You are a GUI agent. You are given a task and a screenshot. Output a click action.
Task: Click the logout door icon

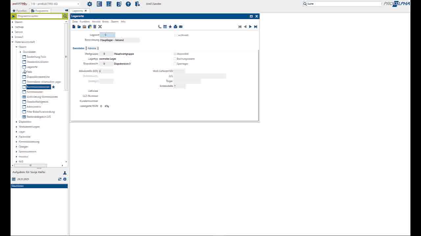coord(137,4)
